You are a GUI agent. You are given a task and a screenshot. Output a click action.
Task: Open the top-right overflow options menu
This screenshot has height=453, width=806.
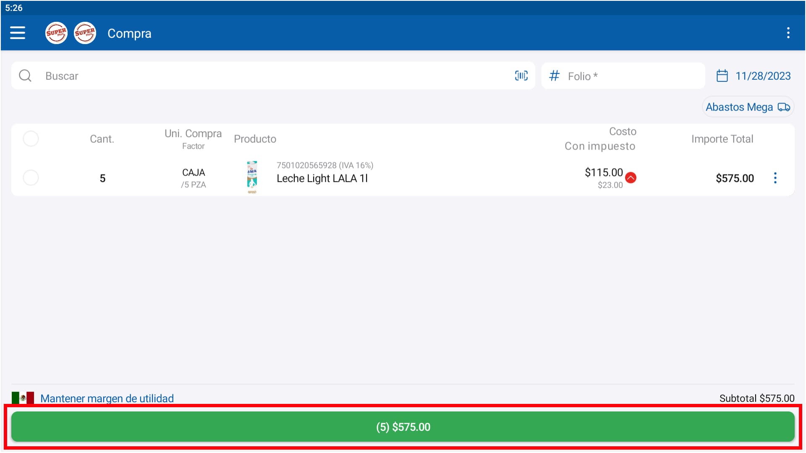(x=788, y=33)
